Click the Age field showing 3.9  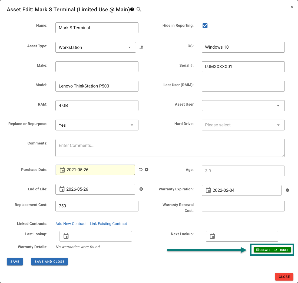coord(243,171)
